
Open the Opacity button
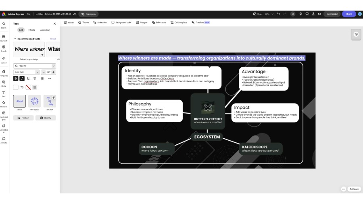pos(46,118)
